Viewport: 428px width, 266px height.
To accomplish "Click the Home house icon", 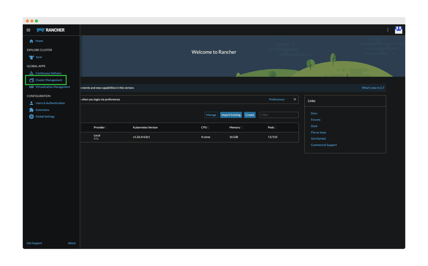I will click(x=31, y=41).
